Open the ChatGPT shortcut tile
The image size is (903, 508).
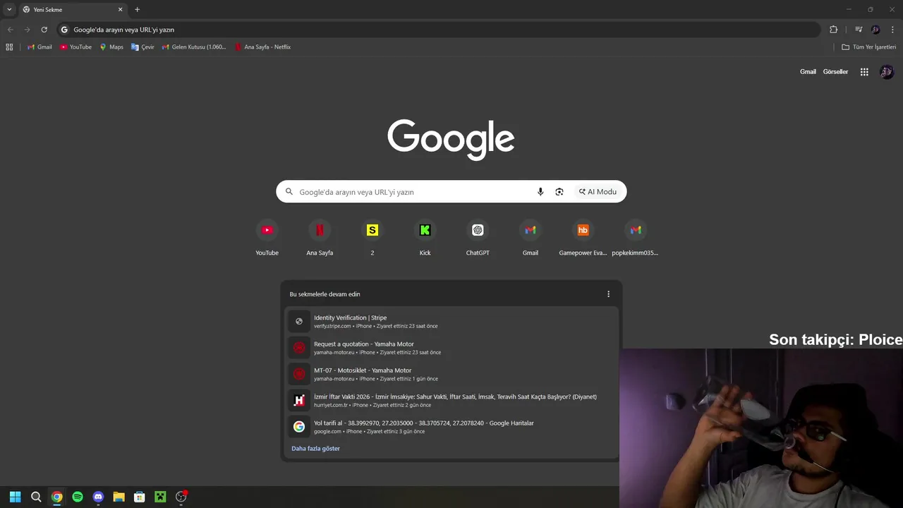point(478,238)
